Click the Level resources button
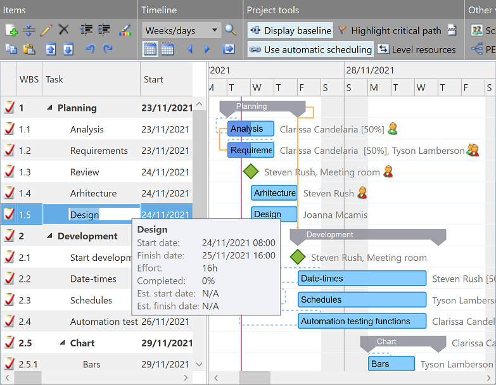Image resolution: width=496 pixels, height=385 pixels. pyautogui.click(x=417, y=49)
